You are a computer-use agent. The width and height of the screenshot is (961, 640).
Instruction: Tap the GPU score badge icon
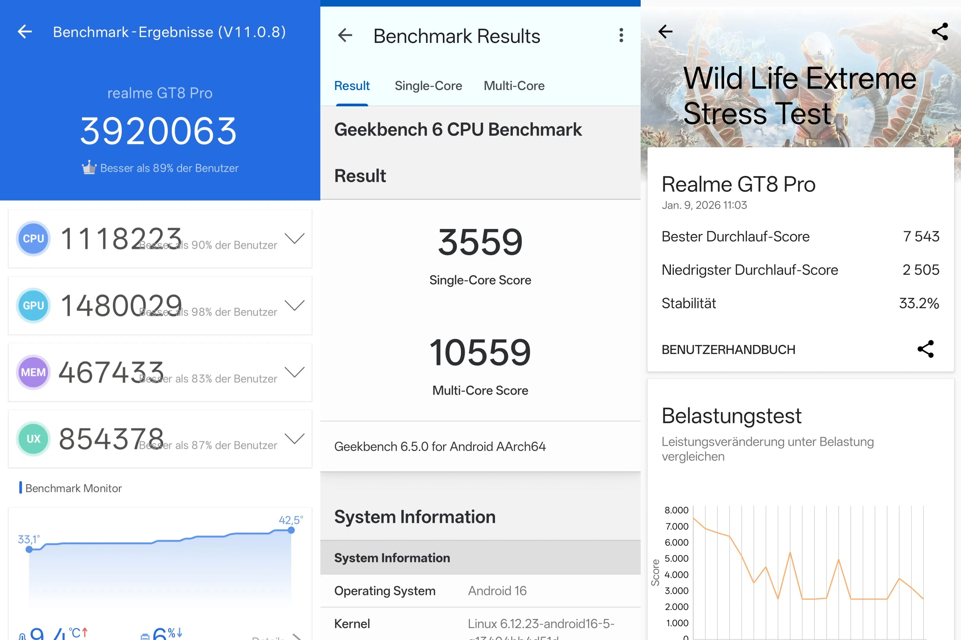34,306
